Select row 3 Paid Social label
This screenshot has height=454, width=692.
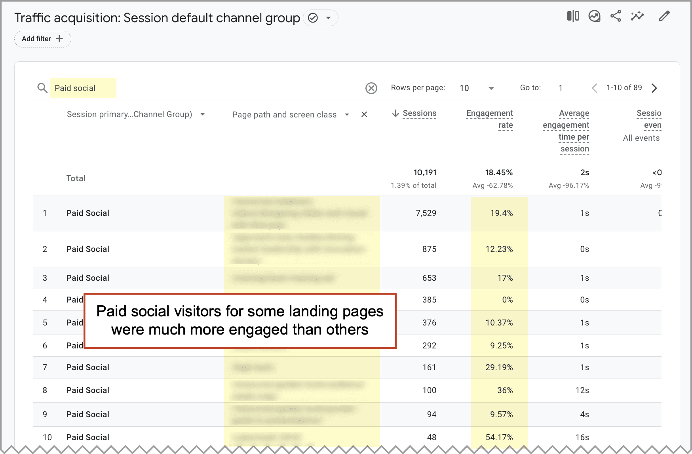[x=88, y=278]
